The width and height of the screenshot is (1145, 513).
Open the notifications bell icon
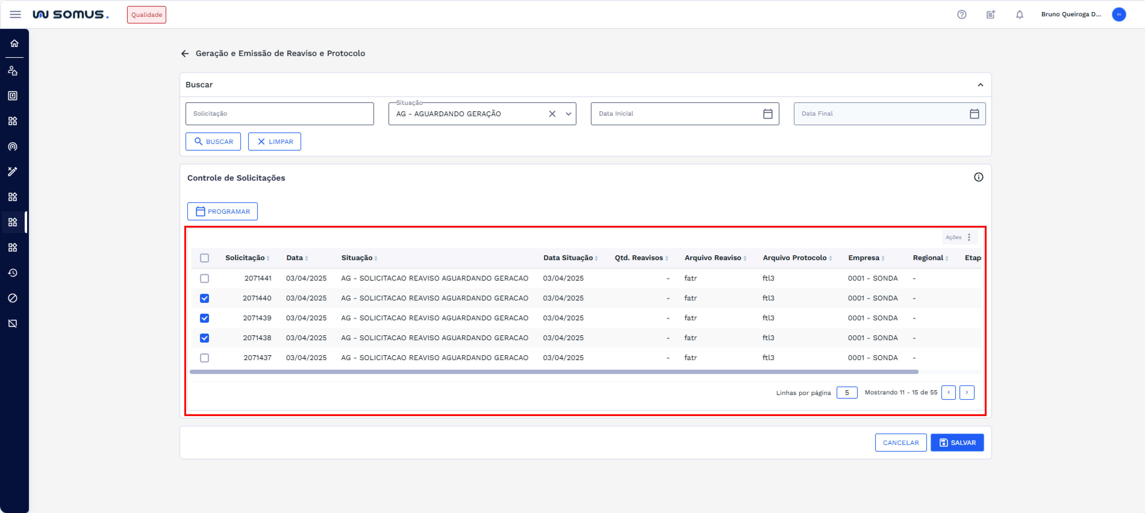(x=1019, y=15)
